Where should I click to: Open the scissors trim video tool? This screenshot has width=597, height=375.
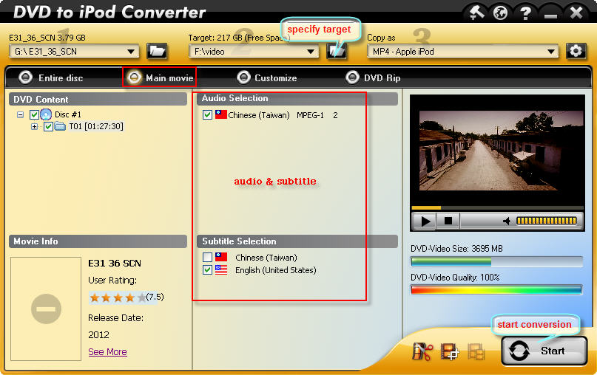[422, 351]
